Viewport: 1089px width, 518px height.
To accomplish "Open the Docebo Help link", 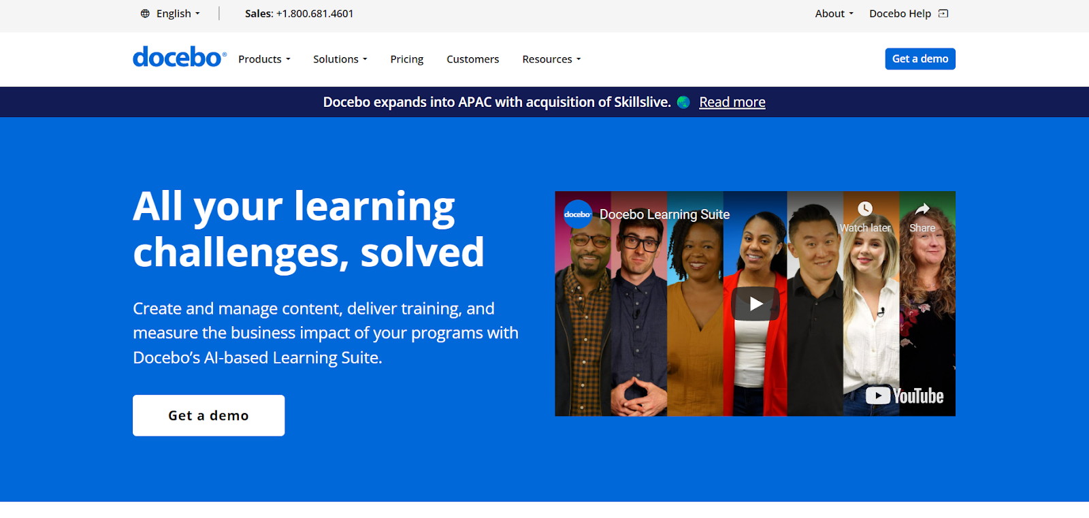I will [900, 14].
